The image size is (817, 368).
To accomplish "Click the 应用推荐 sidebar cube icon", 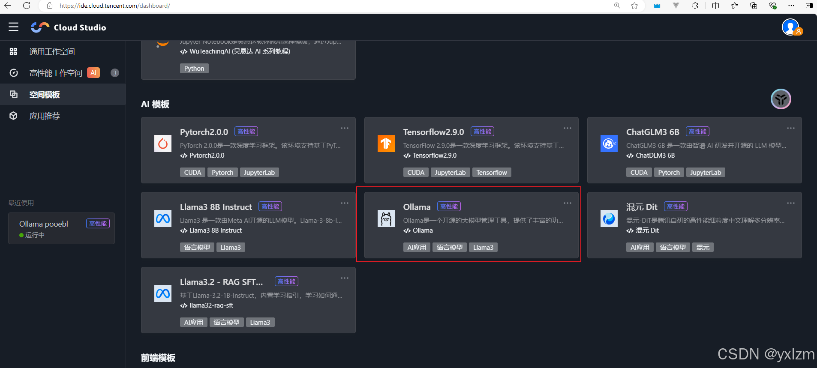I will pyautogui.click(x=13, y=116).
